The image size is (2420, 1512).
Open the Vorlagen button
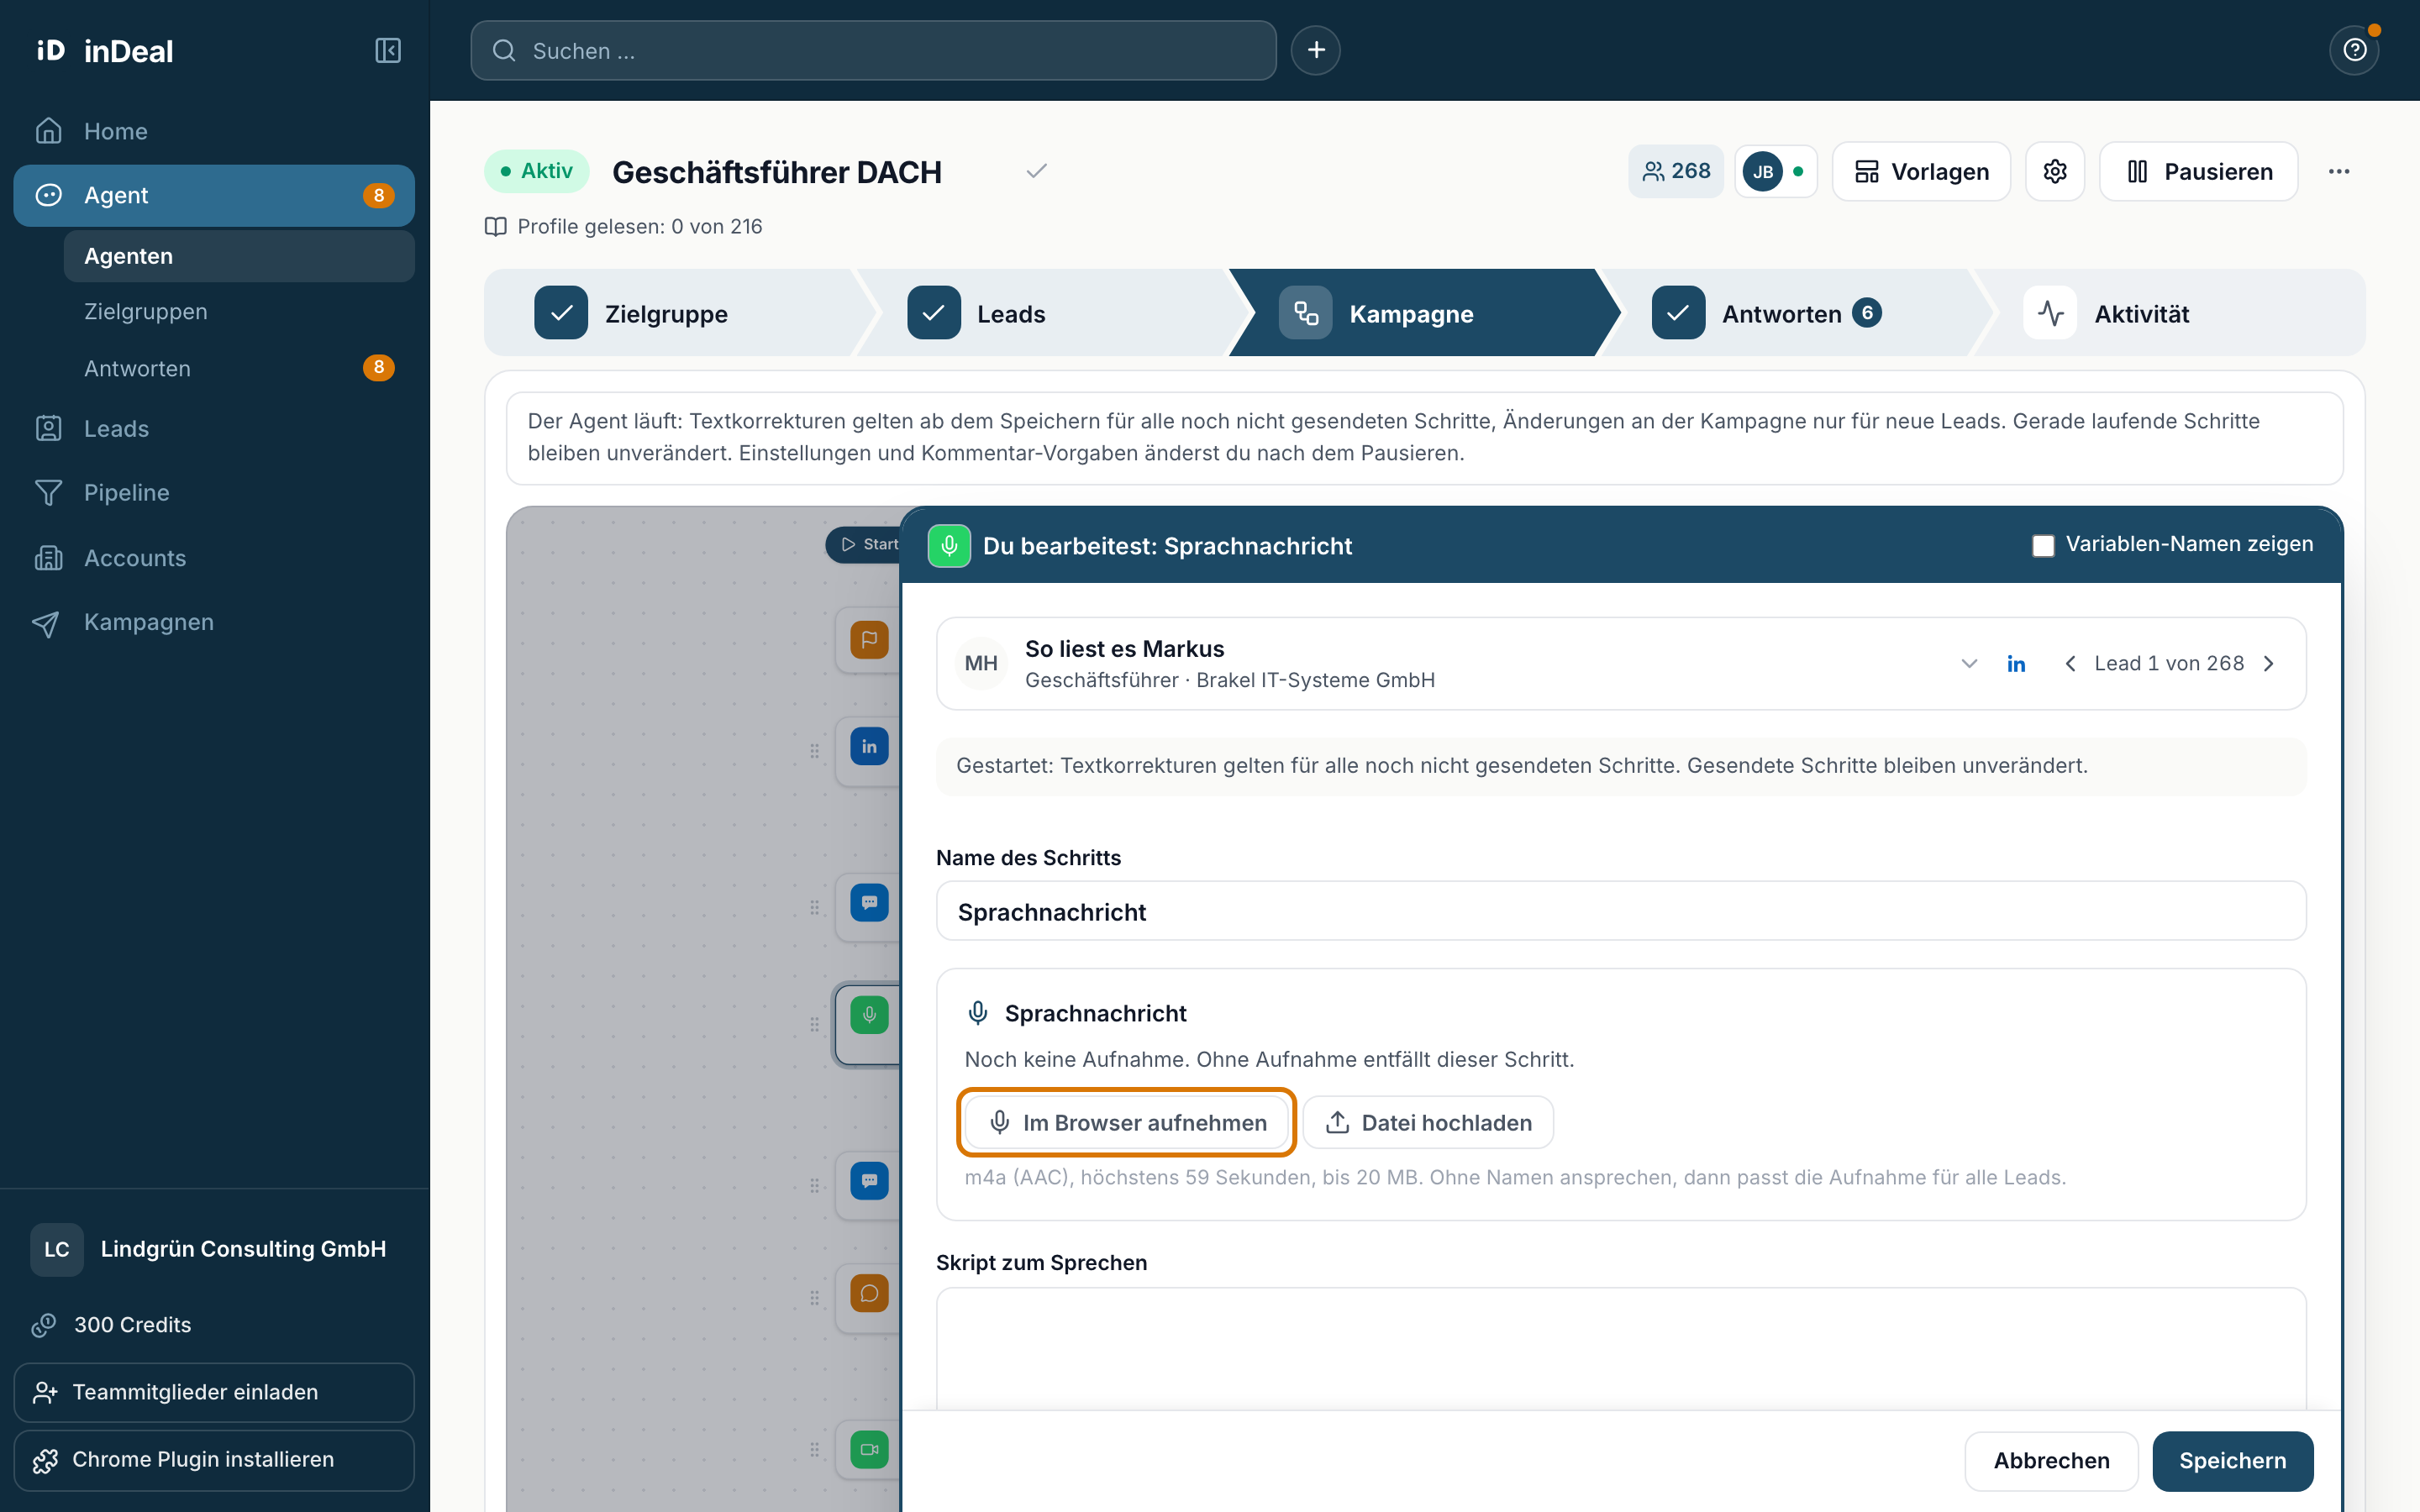(x=1921, y=171)
